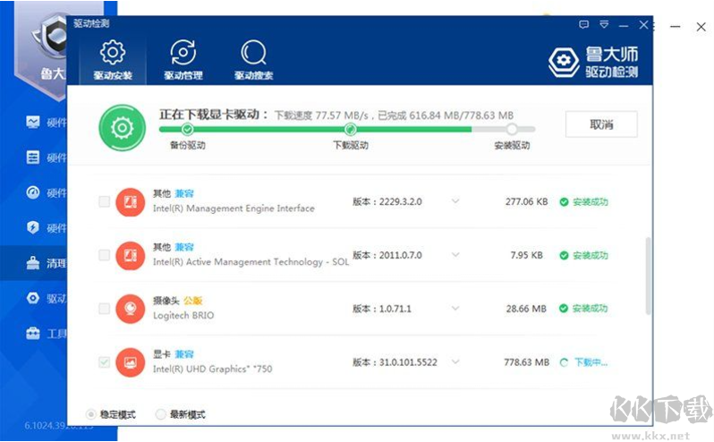Click Logitech BRIO device name
This screenshot has width=714, height=442.
183,316
